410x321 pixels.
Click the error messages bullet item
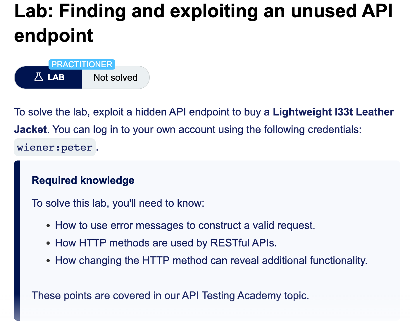[185, 225]
